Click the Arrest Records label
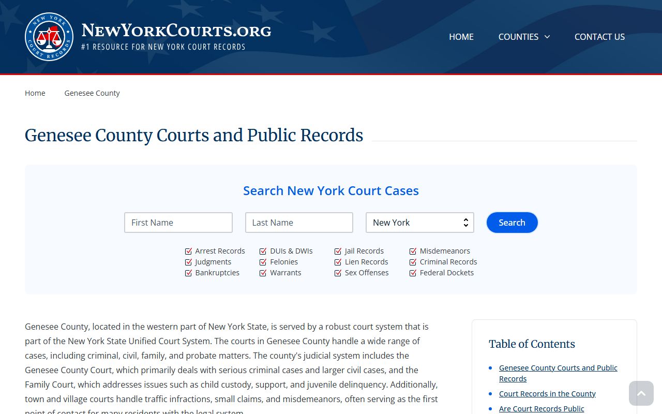This screenshot has width=662, height=414. (220, 251)
